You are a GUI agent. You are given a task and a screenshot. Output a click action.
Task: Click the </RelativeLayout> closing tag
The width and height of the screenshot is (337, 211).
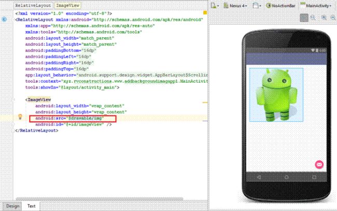[x=36, y=130]
